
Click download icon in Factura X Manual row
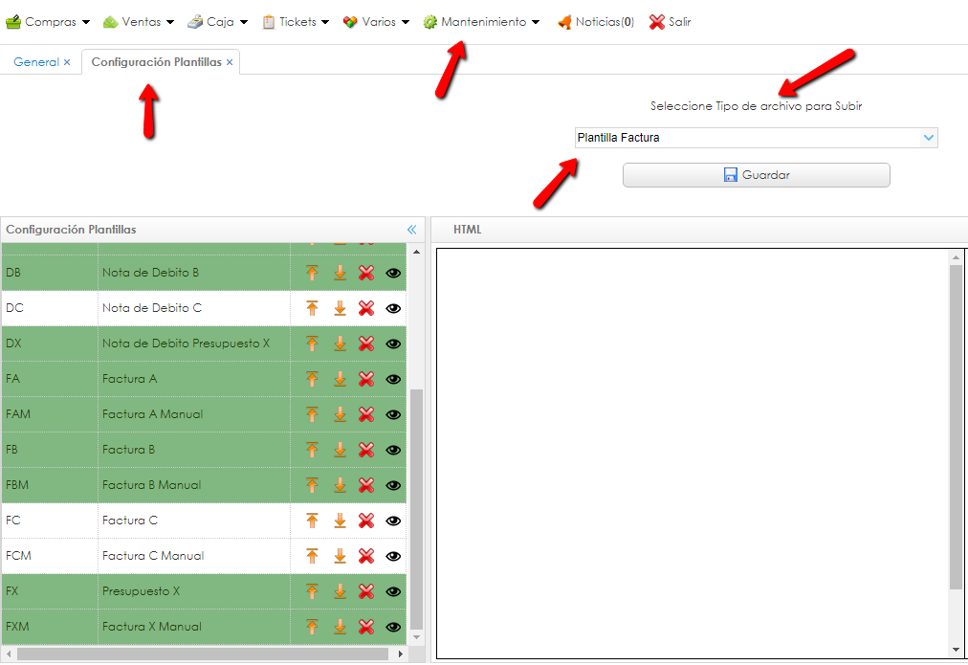click(340, 627)
